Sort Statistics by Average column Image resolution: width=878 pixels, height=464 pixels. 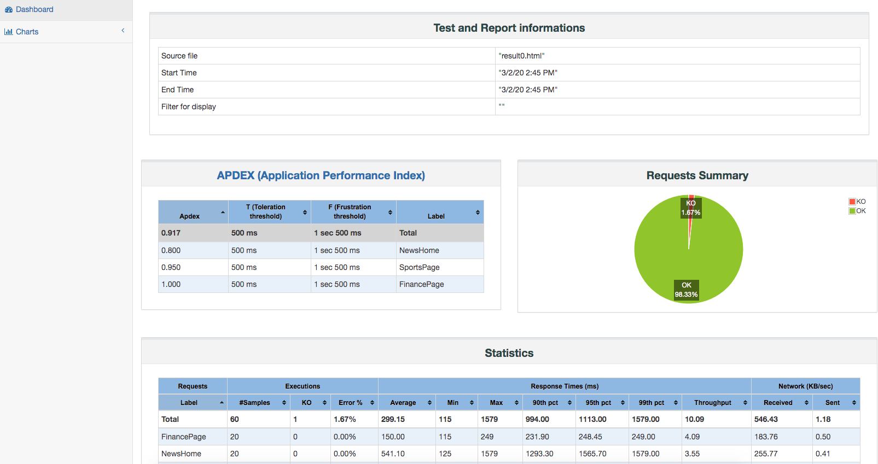pyautogui.click(x=407, y=403)
